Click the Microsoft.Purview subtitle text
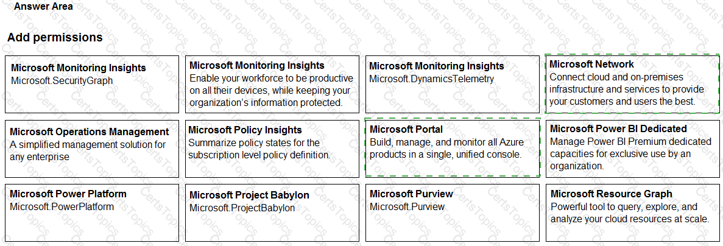The width and height of the screenshot is (723, 246). click(407, 206)
